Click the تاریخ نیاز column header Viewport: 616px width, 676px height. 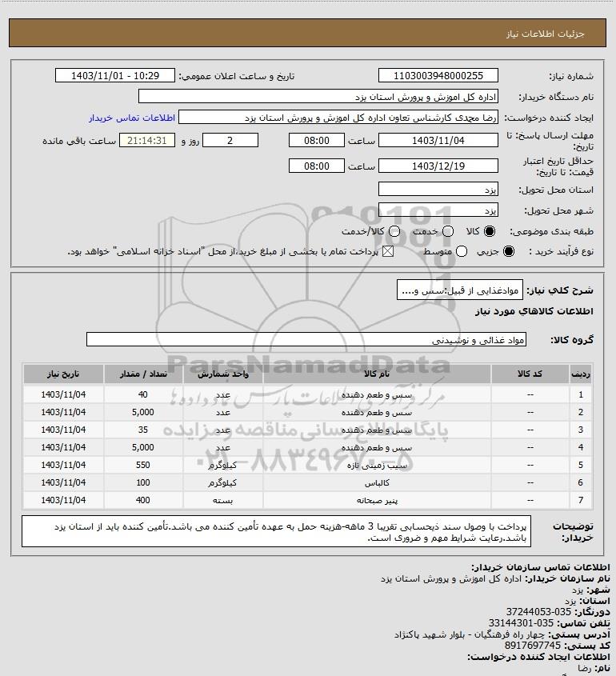pyautogui.click(x=63, y=374)
